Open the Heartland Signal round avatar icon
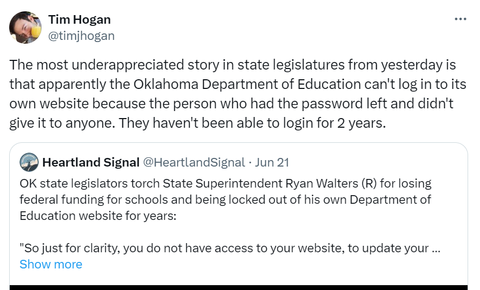 coord(29,162)
